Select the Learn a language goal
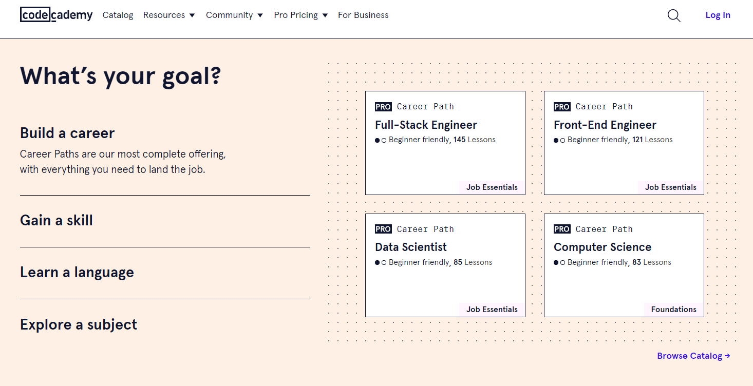 coord(77,273)
